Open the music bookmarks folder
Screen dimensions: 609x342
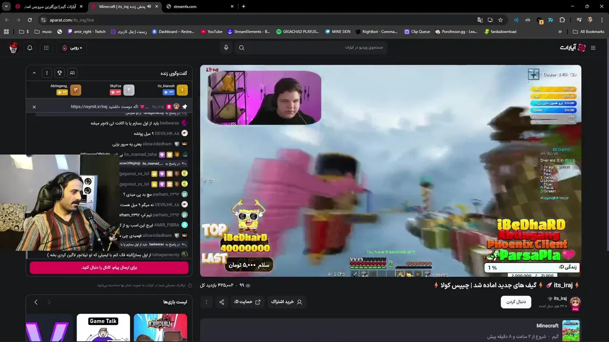[43, 32]
